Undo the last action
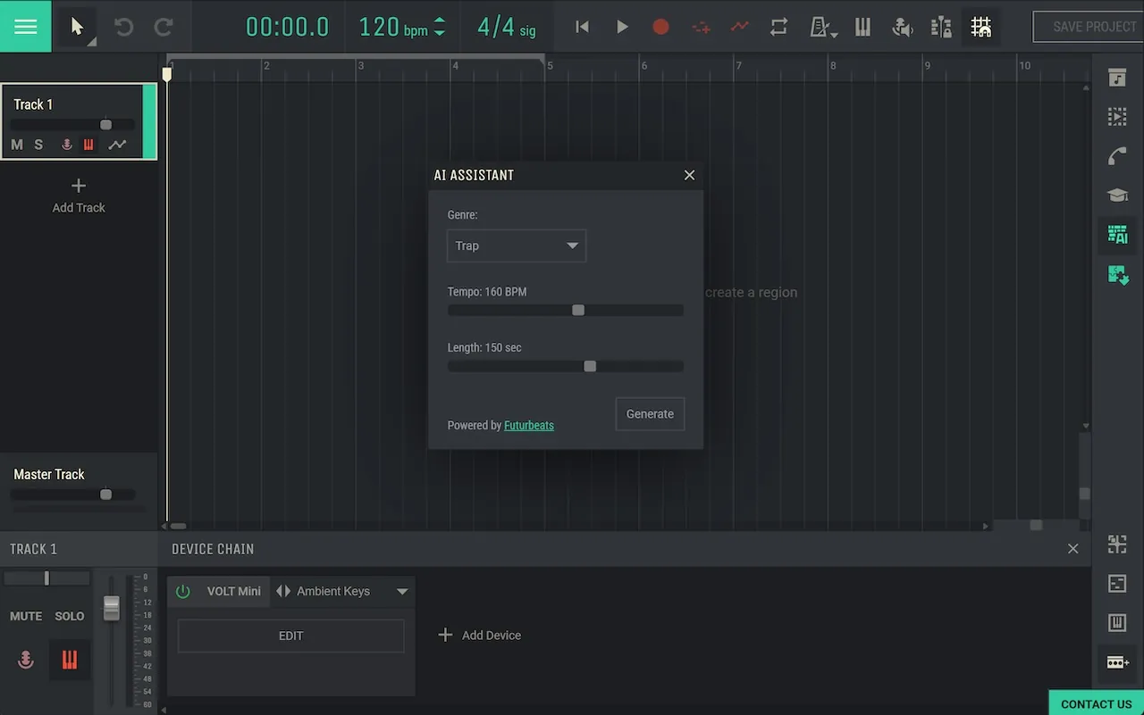Image resolution: width=1144 pixels, height=715 pixels. (123, 27)
